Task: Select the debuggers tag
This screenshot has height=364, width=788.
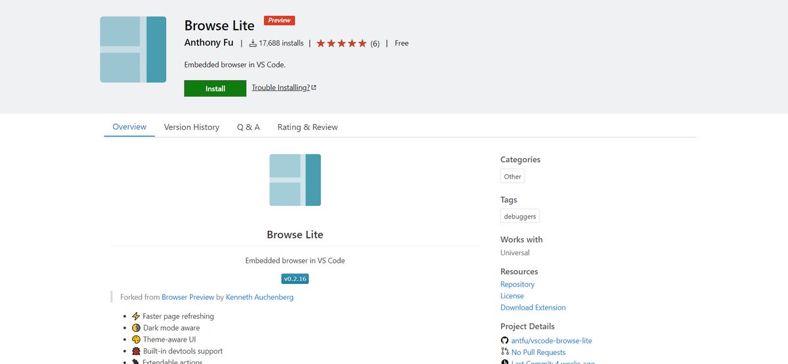Action: coord(519,216)
